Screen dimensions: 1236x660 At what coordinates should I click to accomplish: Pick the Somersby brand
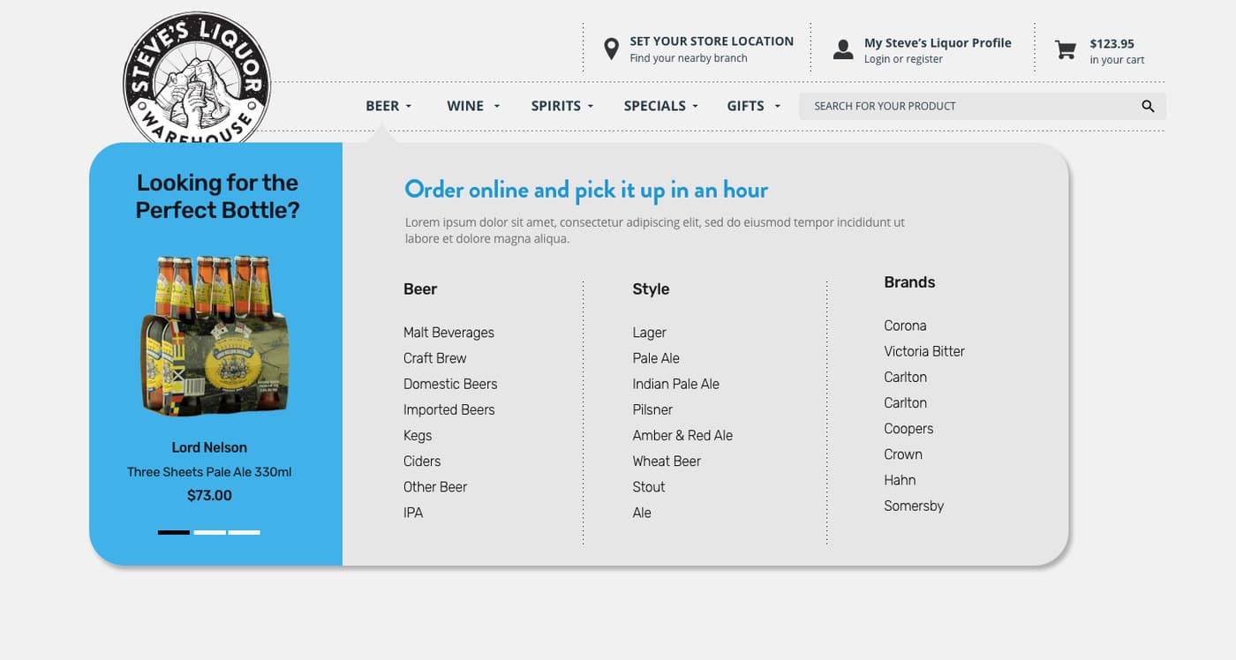[x=914, y=506]
